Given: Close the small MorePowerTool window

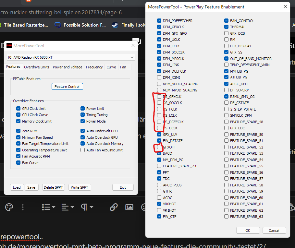Looking at the screenshot, I should click(133, 45).
